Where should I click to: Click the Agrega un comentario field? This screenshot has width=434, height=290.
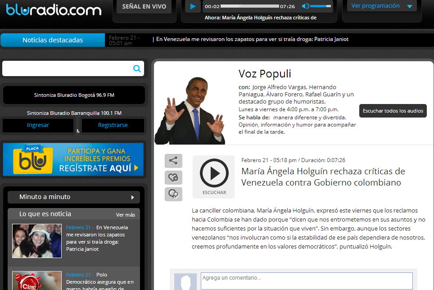click(307, 281)
